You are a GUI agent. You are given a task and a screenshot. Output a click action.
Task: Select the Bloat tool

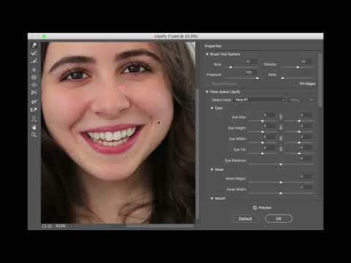click(34, 85)
